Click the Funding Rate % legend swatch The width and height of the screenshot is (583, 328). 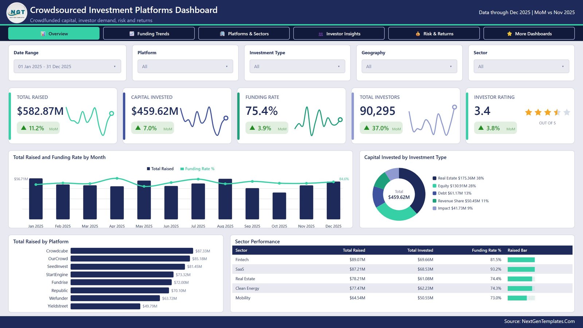click(x=182, y=169)
